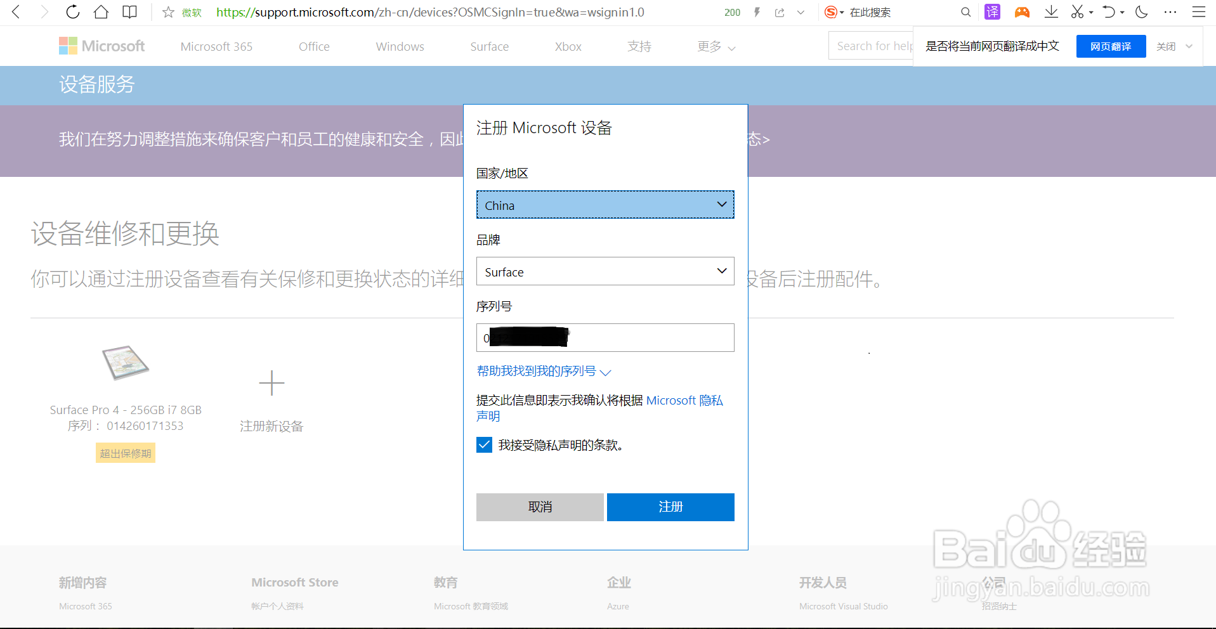Viewport: 1216px width, 629px height.
Task: Toggle night mode with the moon icon
Action: coord(1142,12)
